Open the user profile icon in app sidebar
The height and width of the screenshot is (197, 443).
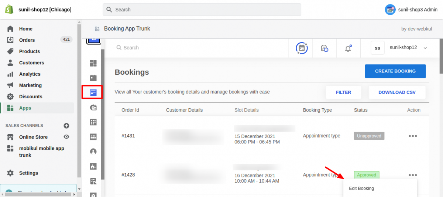click(93, 151)
